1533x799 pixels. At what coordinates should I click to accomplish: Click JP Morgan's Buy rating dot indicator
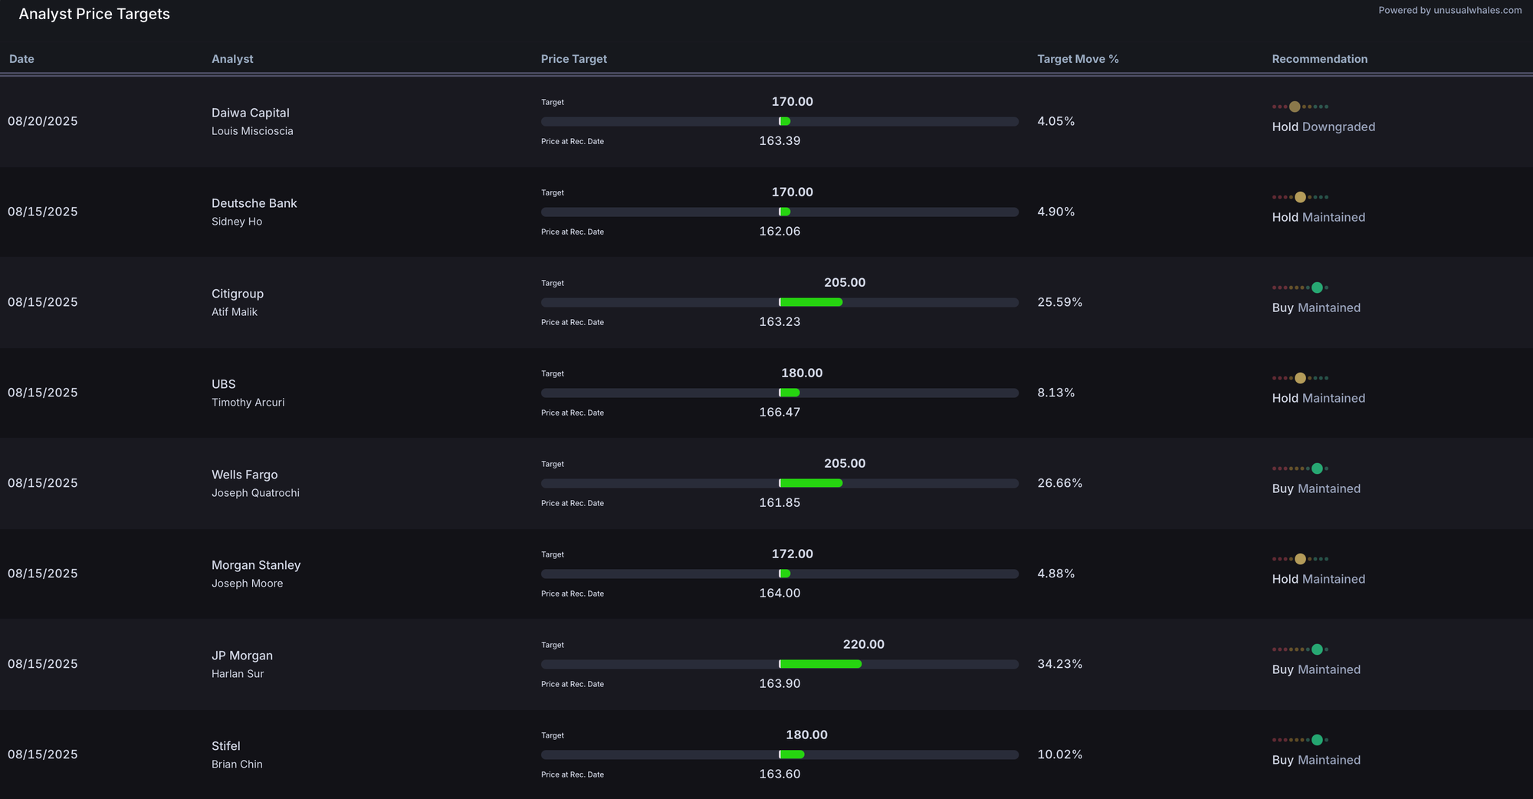pos(1300,649)
